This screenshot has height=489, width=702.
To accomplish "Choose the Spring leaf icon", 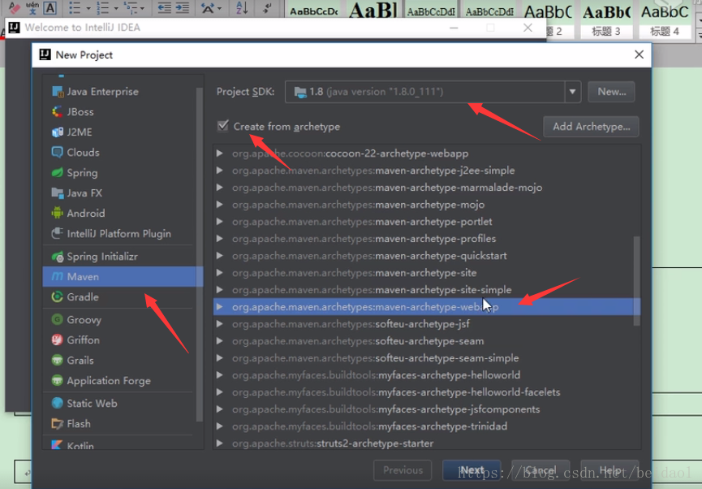I will click(58, 172).
